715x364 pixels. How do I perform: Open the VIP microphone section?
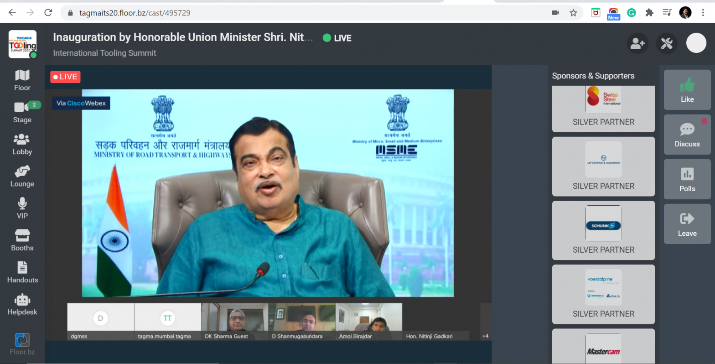pos(22,208)
